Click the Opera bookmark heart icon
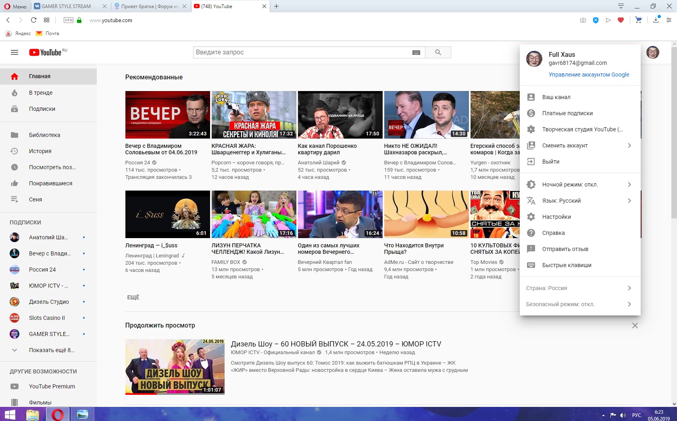This screenshot has height=421, width=677. (621, 20)
